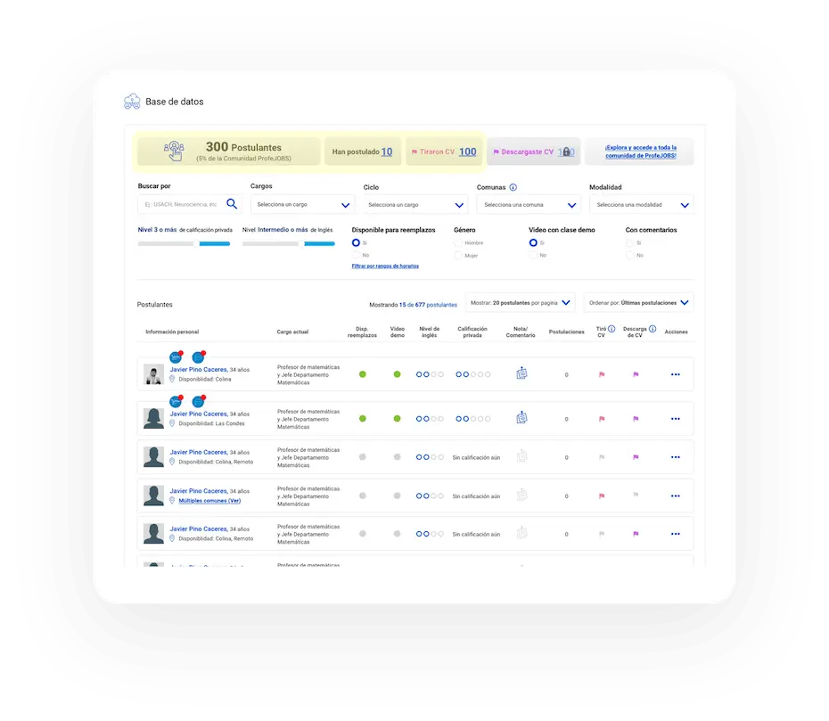Click location pin beside Disponibilidad: Las Condes
The height and width of the screenshot is (721, 829).
click(172, 423)
